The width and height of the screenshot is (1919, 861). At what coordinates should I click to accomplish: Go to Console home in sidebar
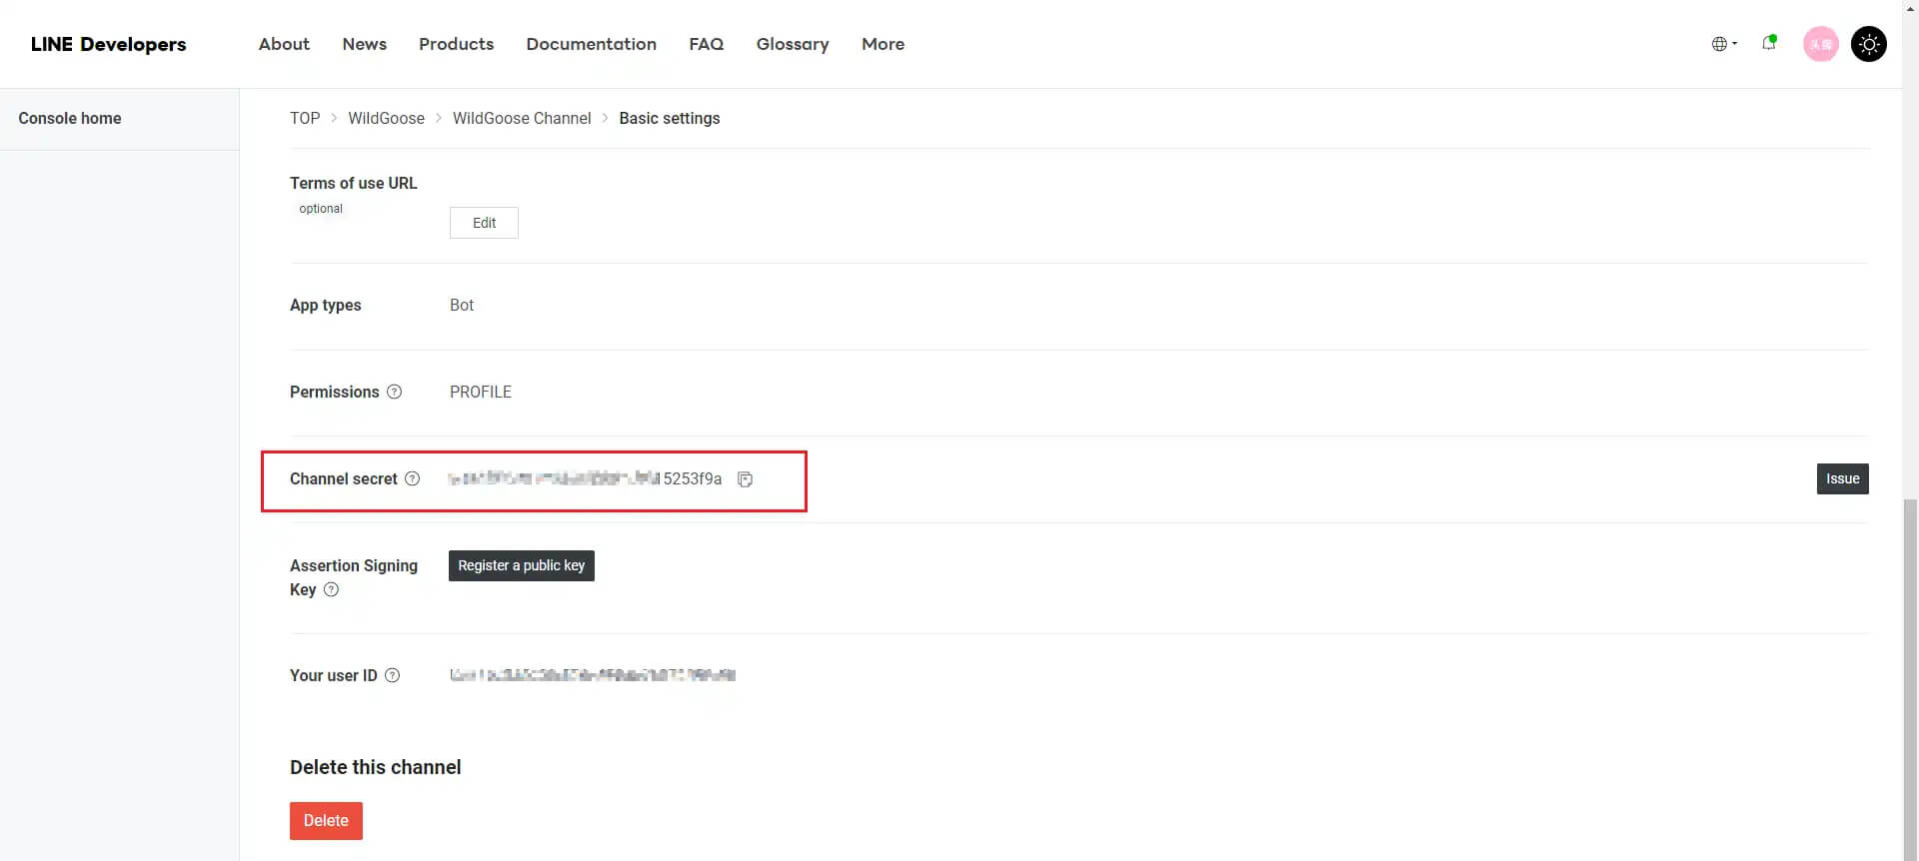point(70,118)
